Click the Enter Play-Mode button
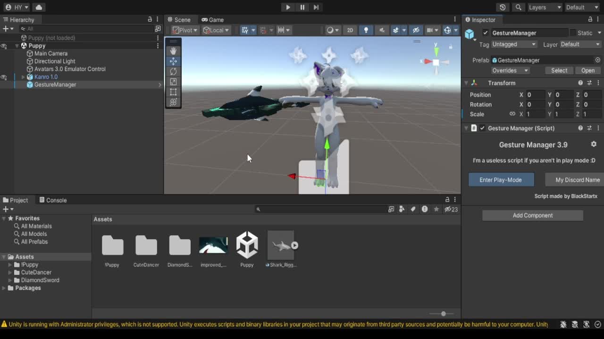The image size is (604, 339). (x=501, y=180)
